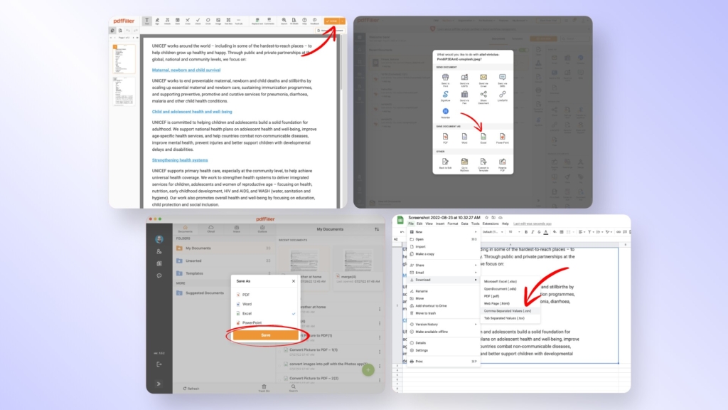Expand the New submenu in File menu
The width and height of the screenshot is (728, 410).
point(444,232)
